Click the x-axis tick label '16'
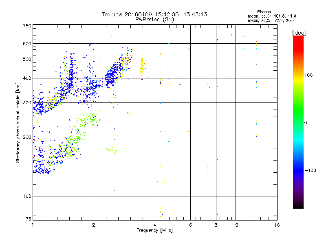This screenshot has width=326, height=245. click(277, 225)
